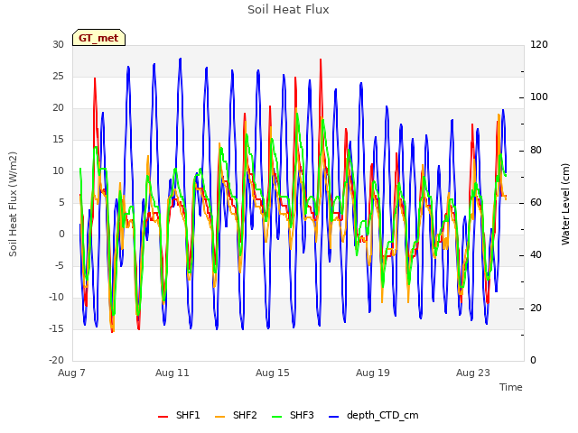The height and width of the screenshot is (433, 578).
Task: Click the Time axis title
Action: [x=511, y=387]
